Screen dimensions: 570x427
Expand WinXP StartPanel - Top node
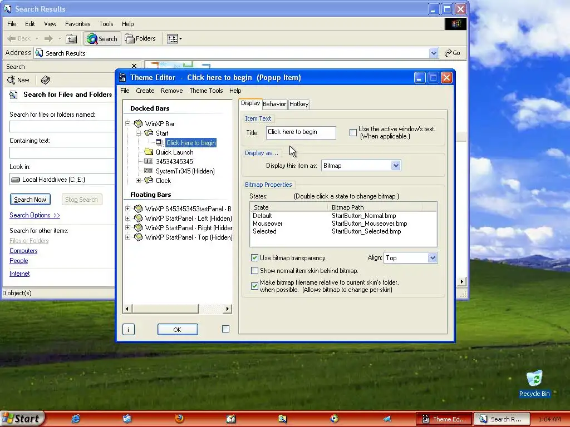tap(127, 237)
